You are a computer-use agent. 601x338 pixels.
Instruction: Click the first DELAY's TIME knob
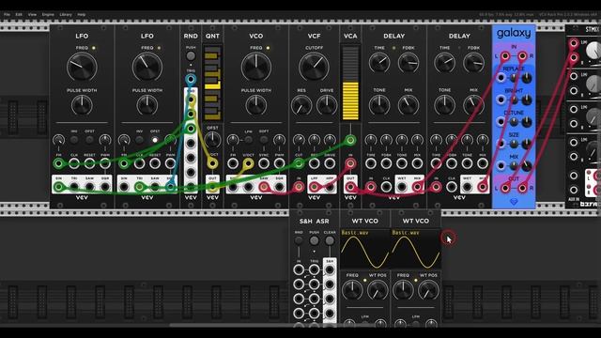(x=379, y=63)
